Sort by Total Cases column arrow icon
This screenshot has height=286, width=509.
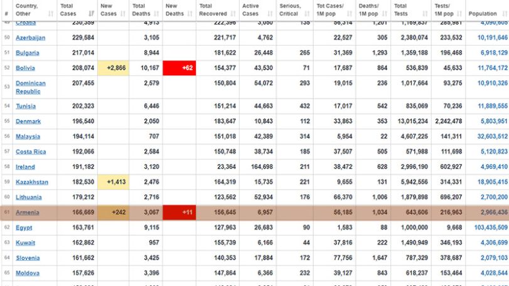click(x=92, y=14)
